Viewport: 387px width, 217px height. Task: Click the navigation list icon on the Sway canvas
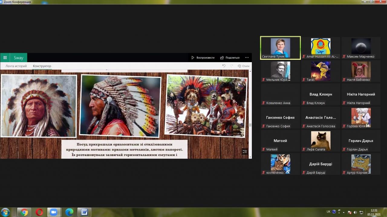pyautogui.click(x=245, y=152)
